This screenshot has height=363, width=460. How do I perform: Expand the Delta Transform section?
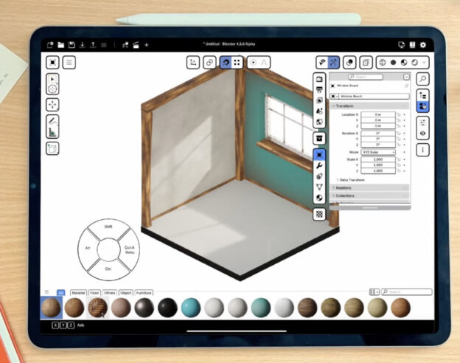point(351,180)
